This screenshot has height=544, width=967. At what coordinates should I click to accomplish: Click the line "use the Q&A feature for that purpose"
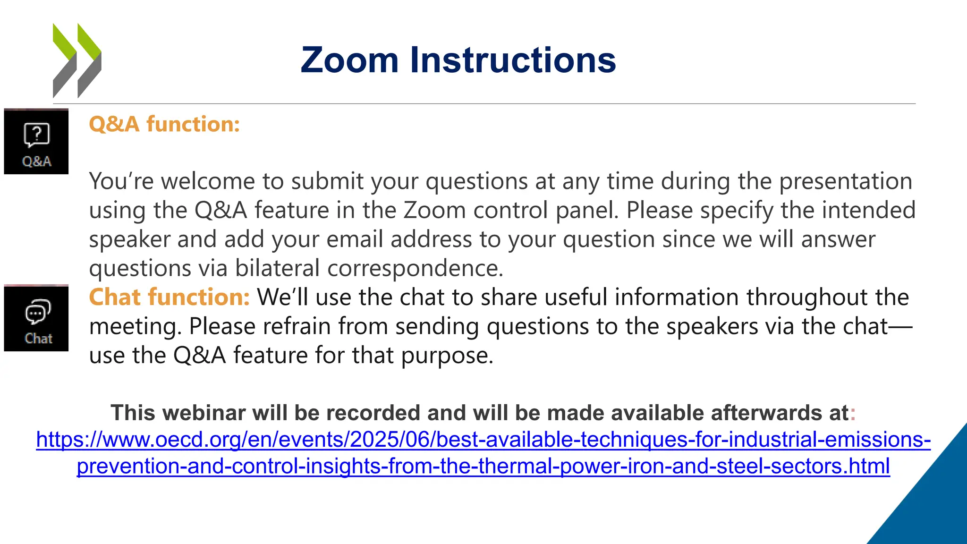pos(291,355)
